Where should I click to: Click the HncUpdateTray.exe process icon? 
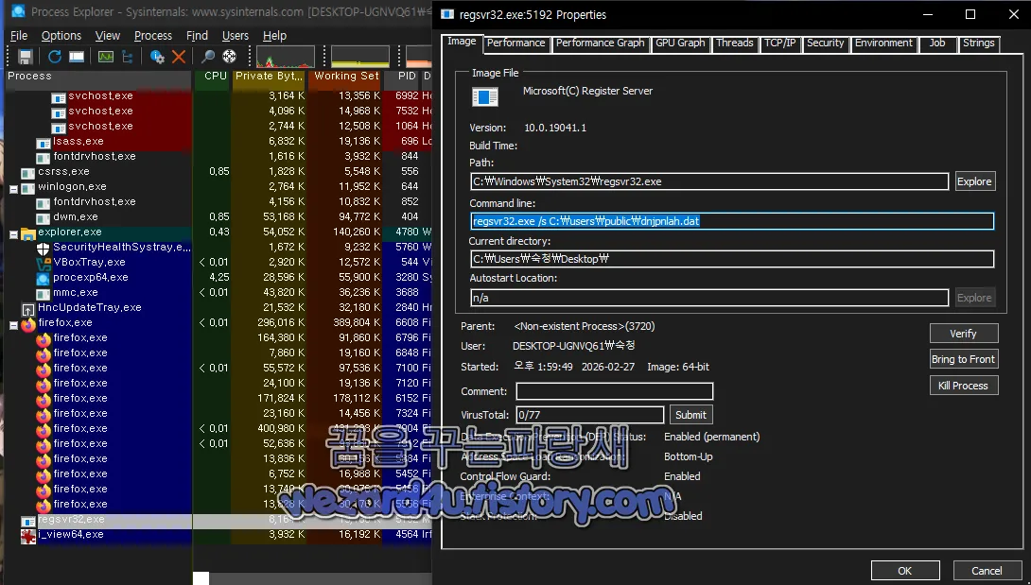click(x=27, y=308)
